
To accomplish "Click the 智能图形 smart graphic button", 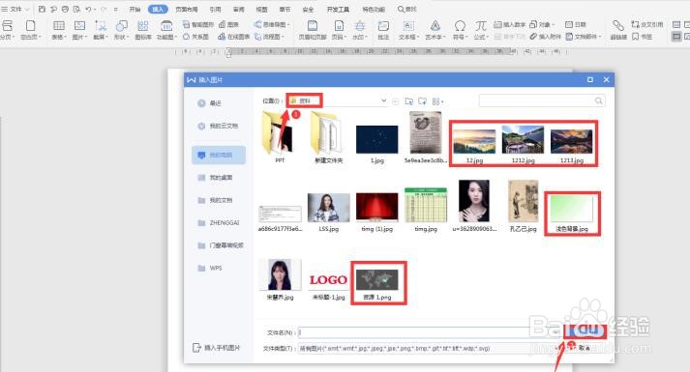I will pyautogui.click(x=197, y=24).
